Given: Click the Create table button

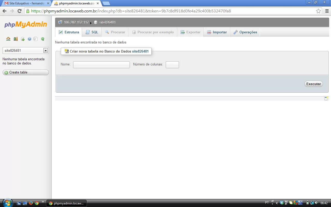Looking at the screenshot, I should [x=26, y=72].
